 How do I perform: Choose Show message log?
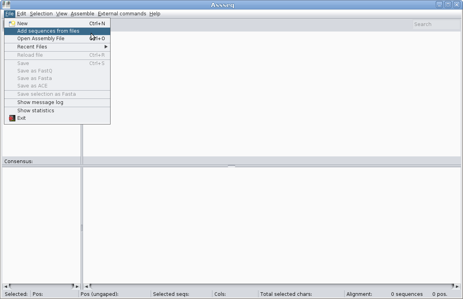point(57,102)
